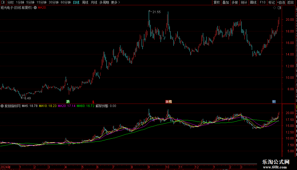Viewport: 297px width, 170px height.
Task: Click the 复权 button
Action: [x=217, y=2]
